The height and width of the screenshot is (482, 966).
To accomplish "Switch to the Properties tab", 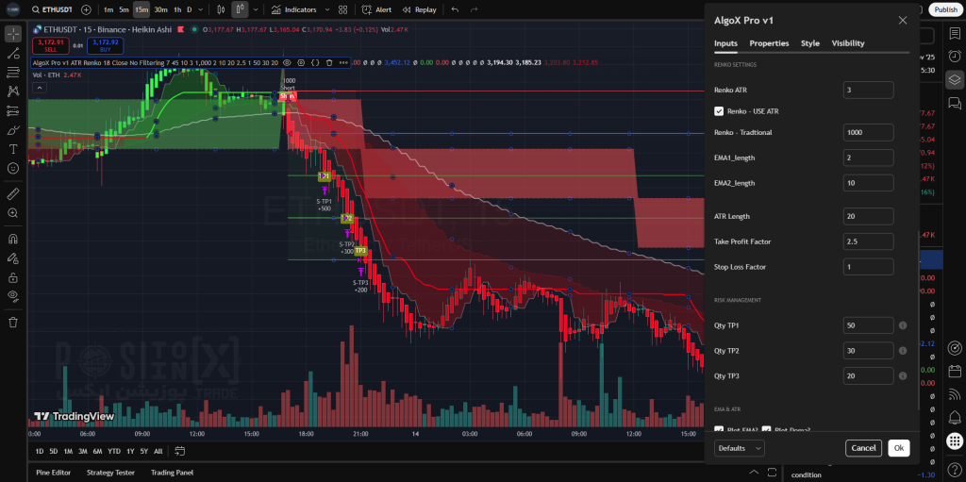I will [769, 43].
